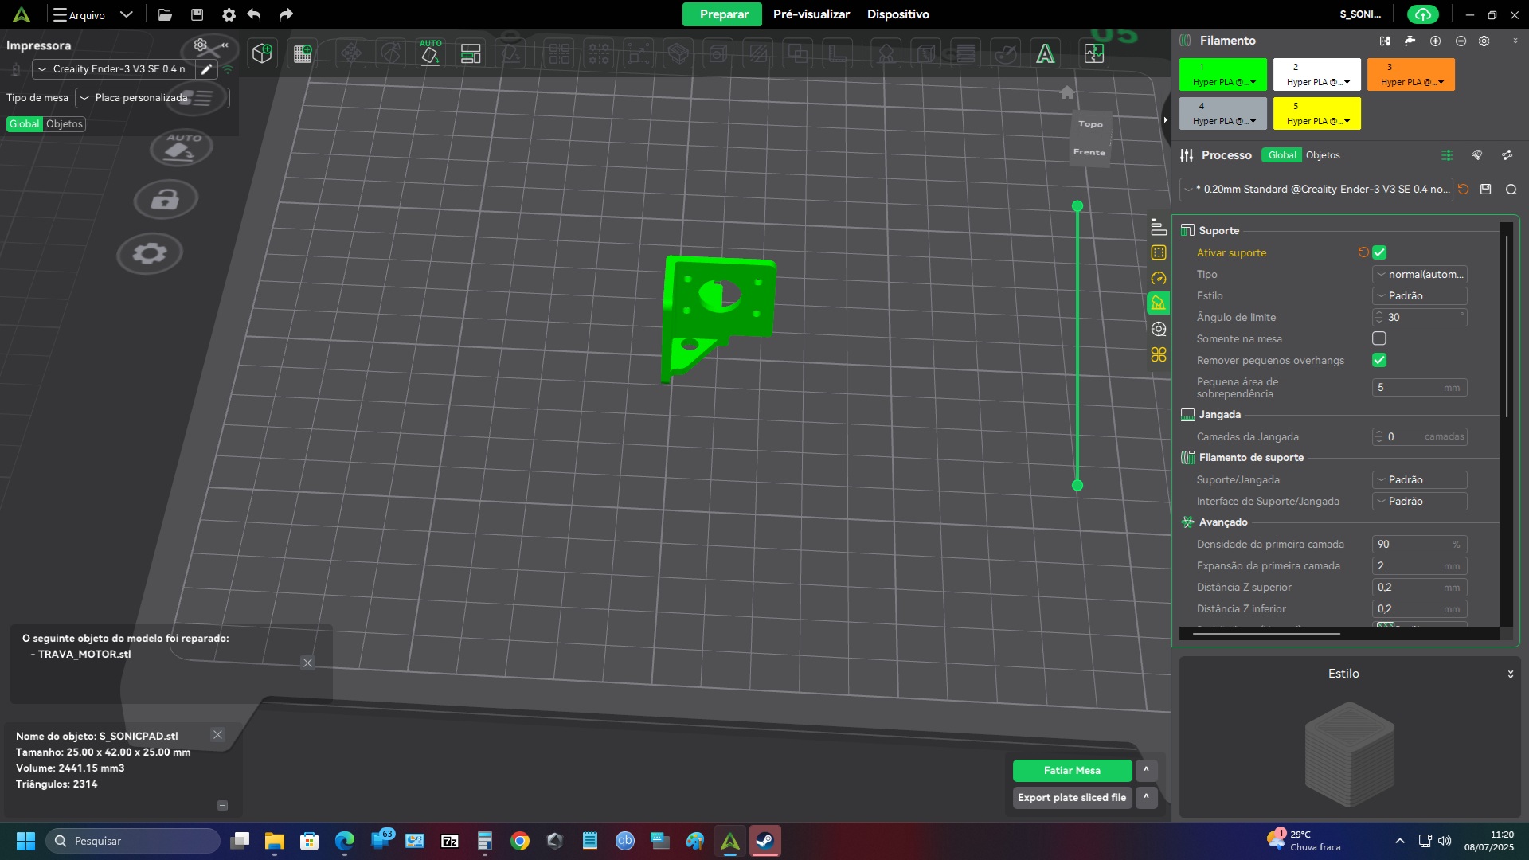Screen dimensions: 1529x860
Task: Switch to the Dispositivo tab
Action: pyautogui.click(x=897, y=14)
